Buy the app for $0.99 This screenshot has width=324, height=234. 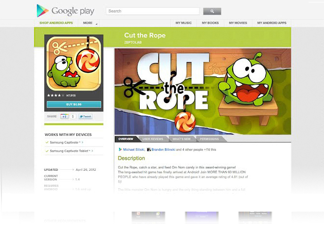pyautogui.click(x=74, y=105)
